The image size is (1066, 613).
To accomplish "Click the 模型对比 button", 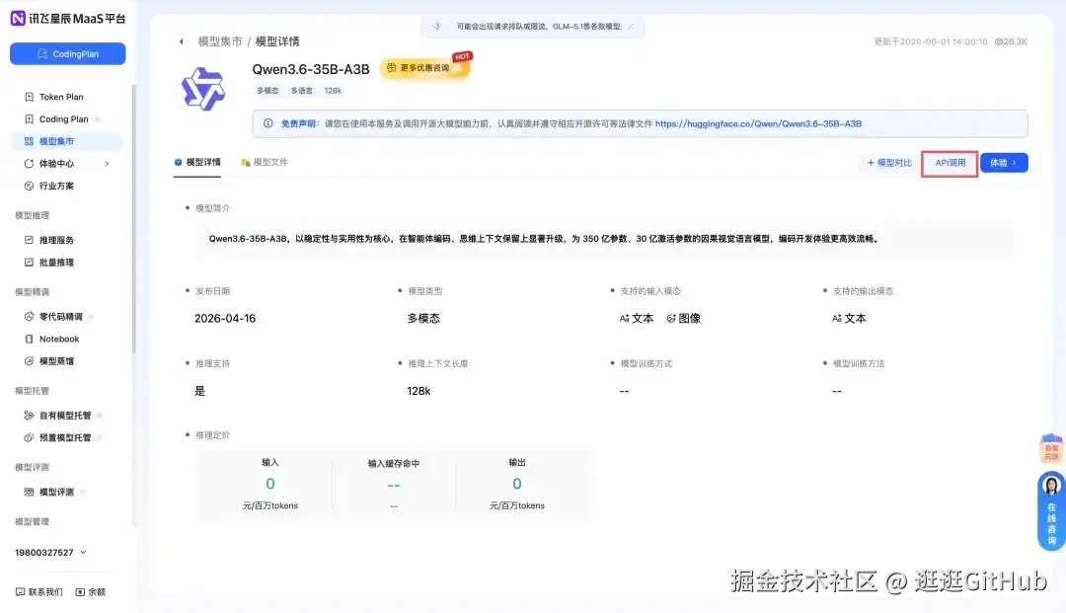I will [889, 163].
